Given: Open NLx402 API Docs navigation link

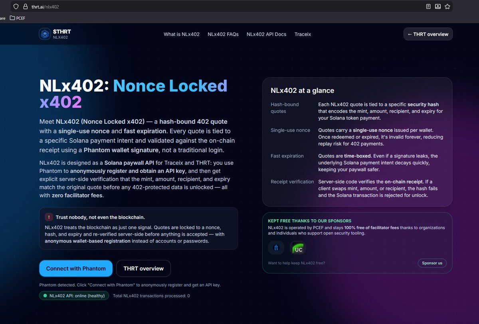Looking at the screenshot, I should (x=266, y=34).
